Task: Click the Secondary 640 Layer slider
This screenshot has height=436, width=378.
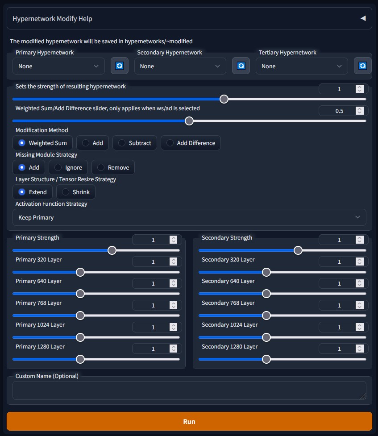Action: [282, 294]
